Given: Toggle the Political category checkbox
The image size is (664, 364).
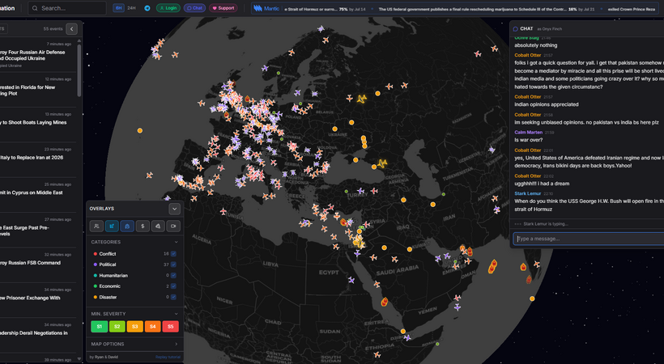Looking at the screenshot, I should pos(173,265).
